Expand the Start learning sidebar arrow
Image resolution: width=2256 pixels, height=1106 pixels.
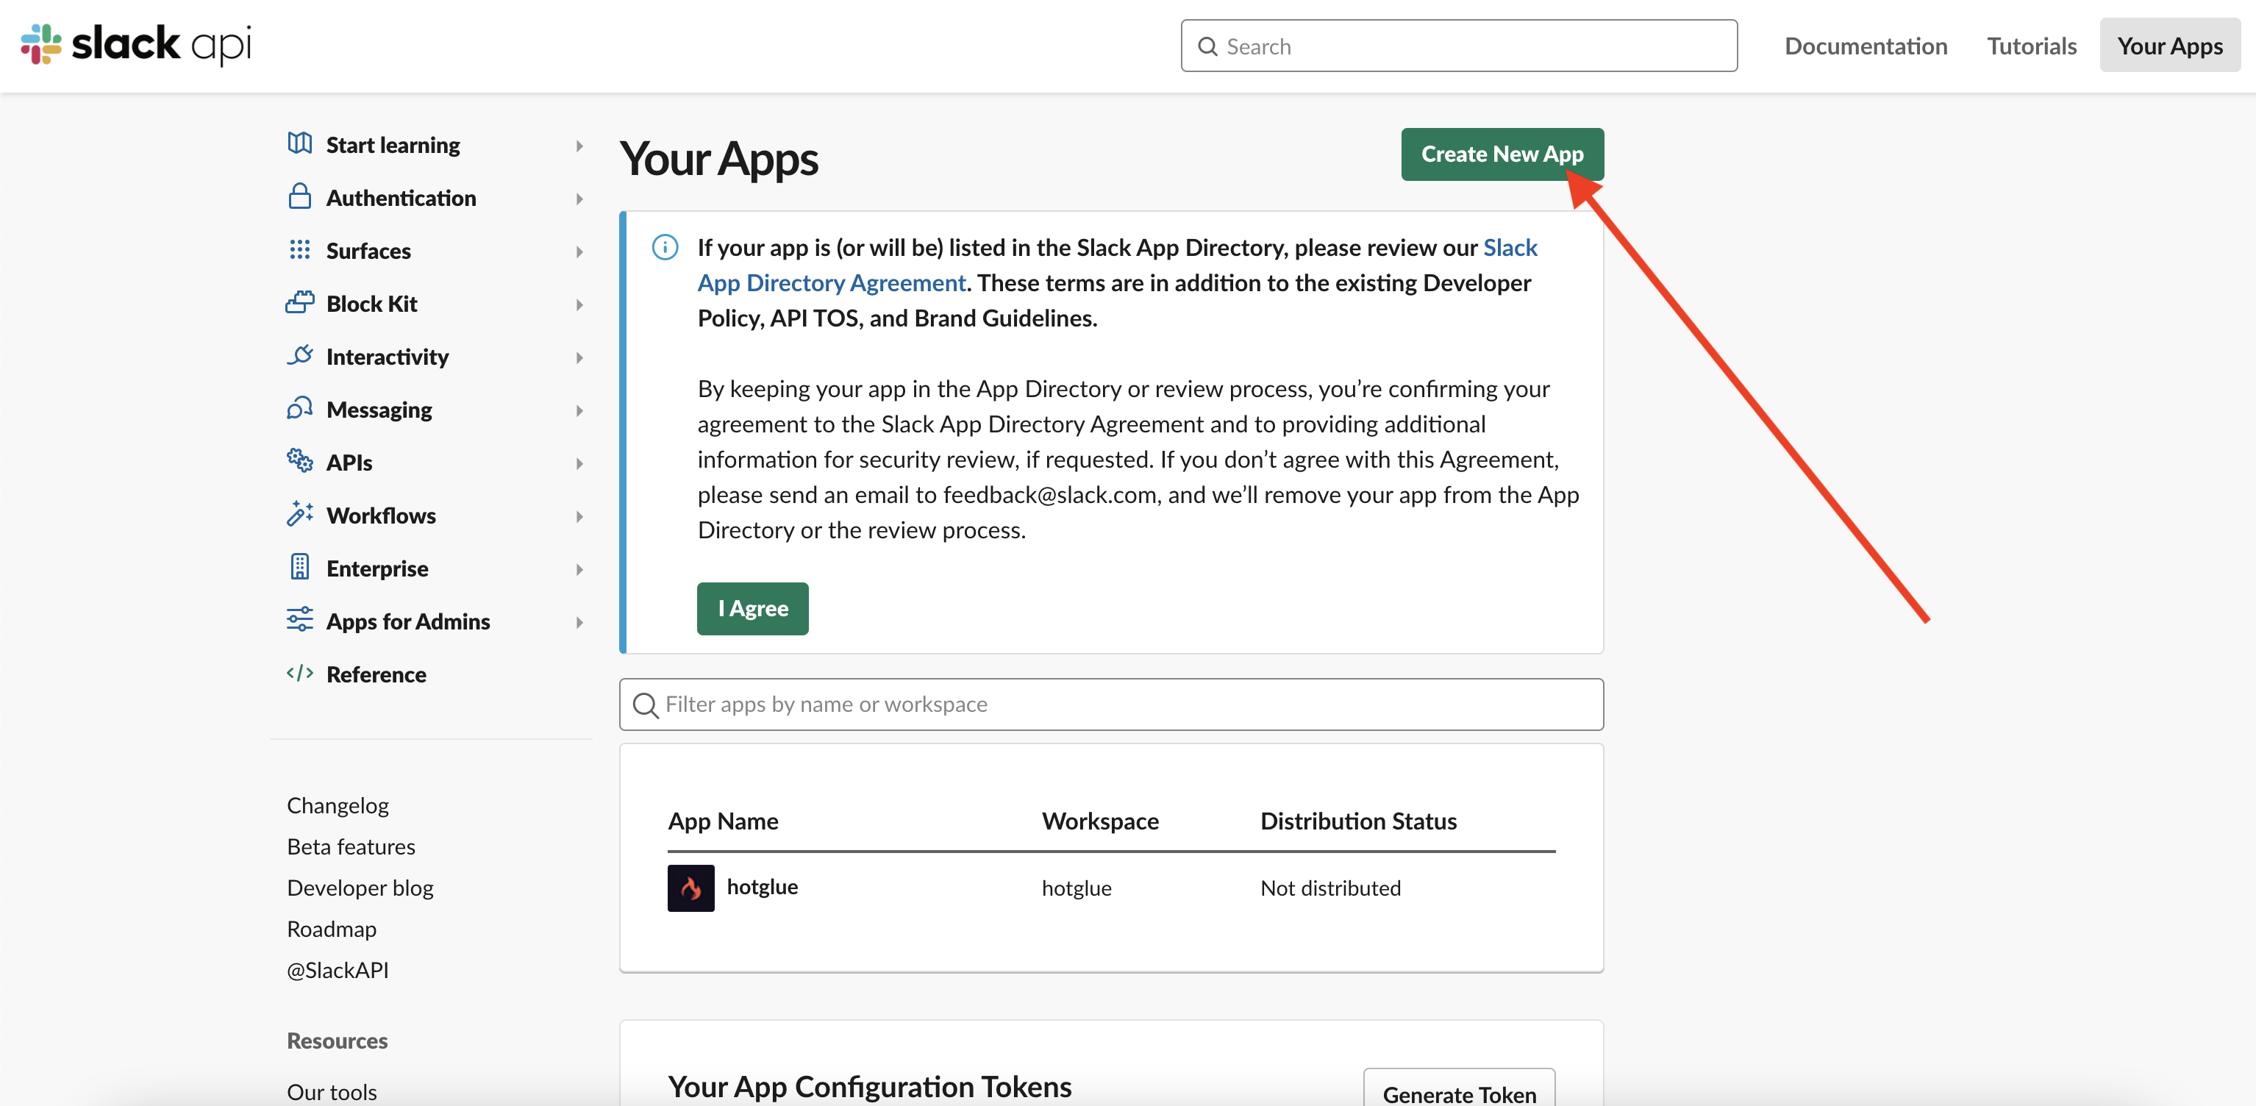point(579,146)
